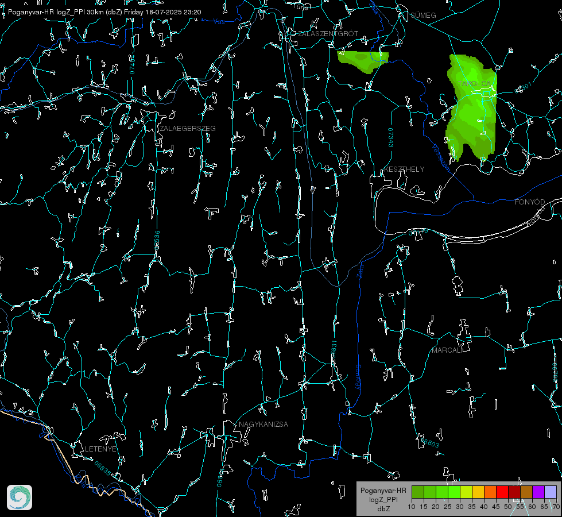
Task: Click the road number 07343 label
Action: click(391, 137)
